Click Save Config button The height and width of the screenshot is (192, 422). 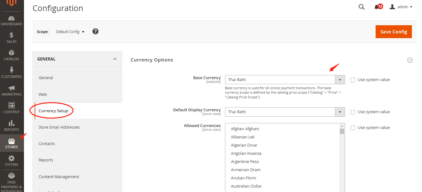pyautogui.click(x=394, y=32)
